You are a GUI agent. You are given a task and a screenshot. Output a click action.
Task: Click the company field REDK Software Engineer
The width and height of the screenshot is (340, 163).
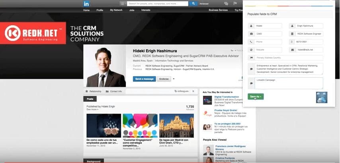pyautogui.click(x=309, y=34)
